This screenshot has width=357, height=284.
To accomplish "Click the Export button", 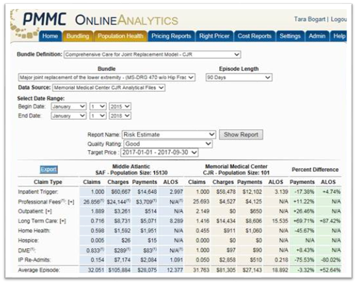I will click(x=49, y=170).
